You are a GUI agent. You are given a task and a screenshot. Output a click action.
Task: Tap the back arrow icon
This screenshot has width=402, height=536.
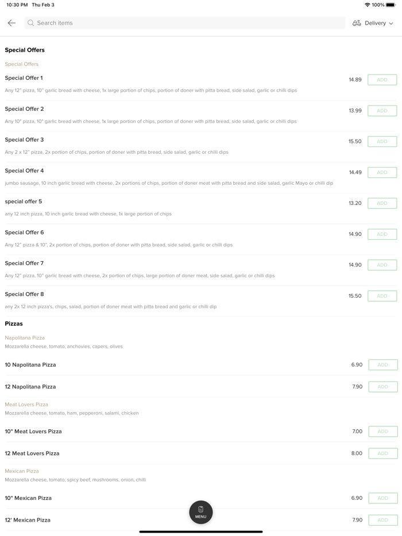click(x=11, y=23)
